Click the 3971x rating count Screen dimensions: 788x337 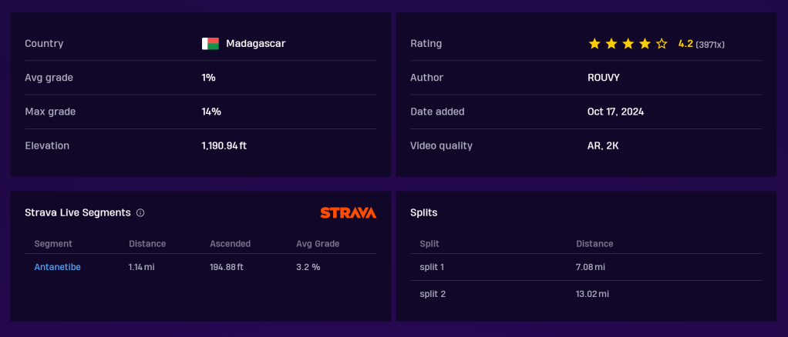(x=710, y=45)
